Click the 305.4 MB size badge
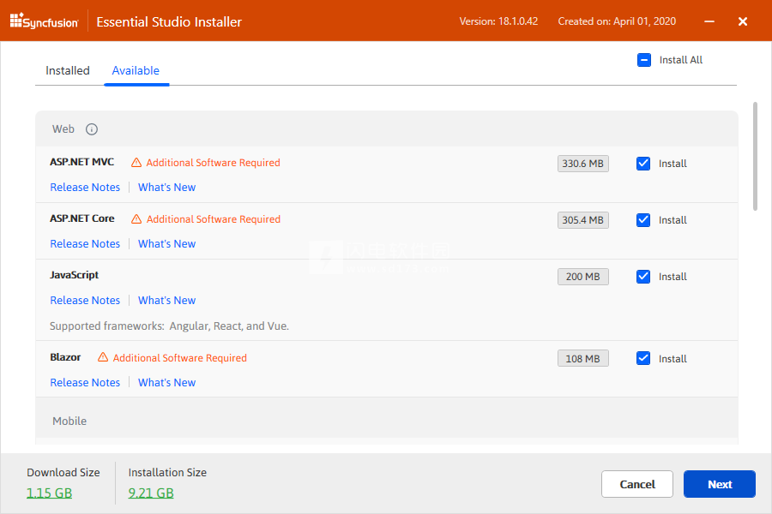Image resolution: width=772 pixels, height=514 pixels. pyautogui.click(x=583, y=220)
